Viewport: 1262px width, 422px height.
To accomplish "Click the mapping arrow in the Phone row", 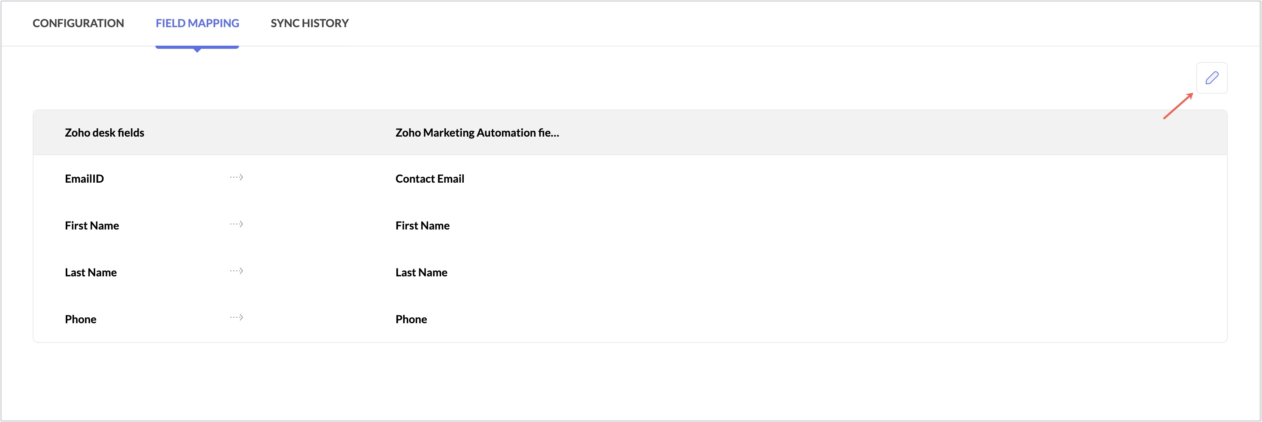I will pos(237,317).
